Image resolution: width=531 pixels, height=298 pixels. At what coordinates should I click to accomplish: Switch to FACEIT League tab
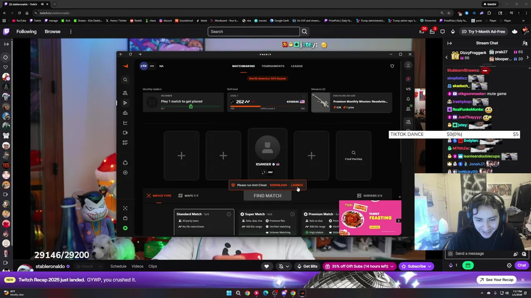click(x=297, y=66)
